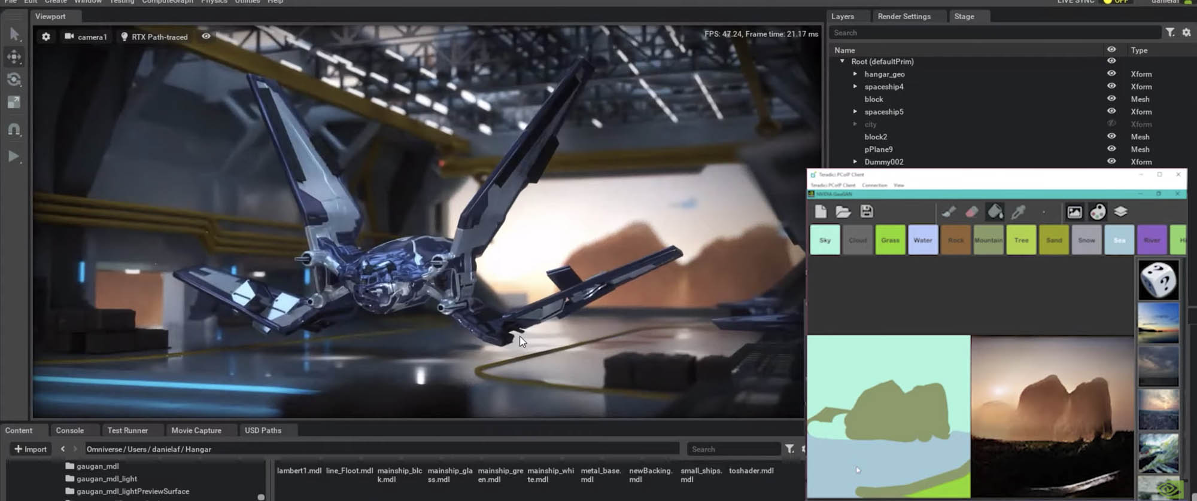
Task: Expand the spaceship4 tree node
Action: [x=855, y=86]
